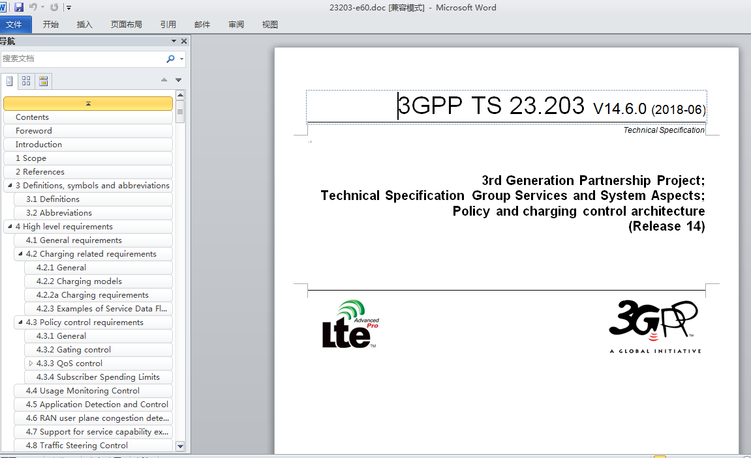751x458 pixels.
Task: Go to 4.2.1 General heading
Action: [99, 268]
